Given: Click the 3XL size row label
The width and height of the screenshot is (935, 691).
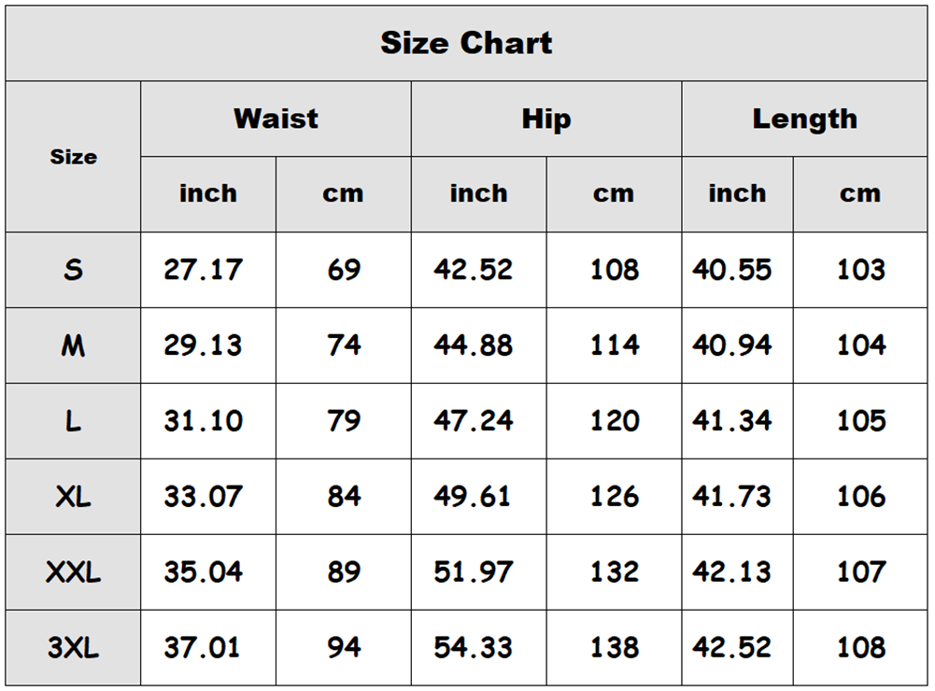Looking at the screenshot, I should [74, 647].
